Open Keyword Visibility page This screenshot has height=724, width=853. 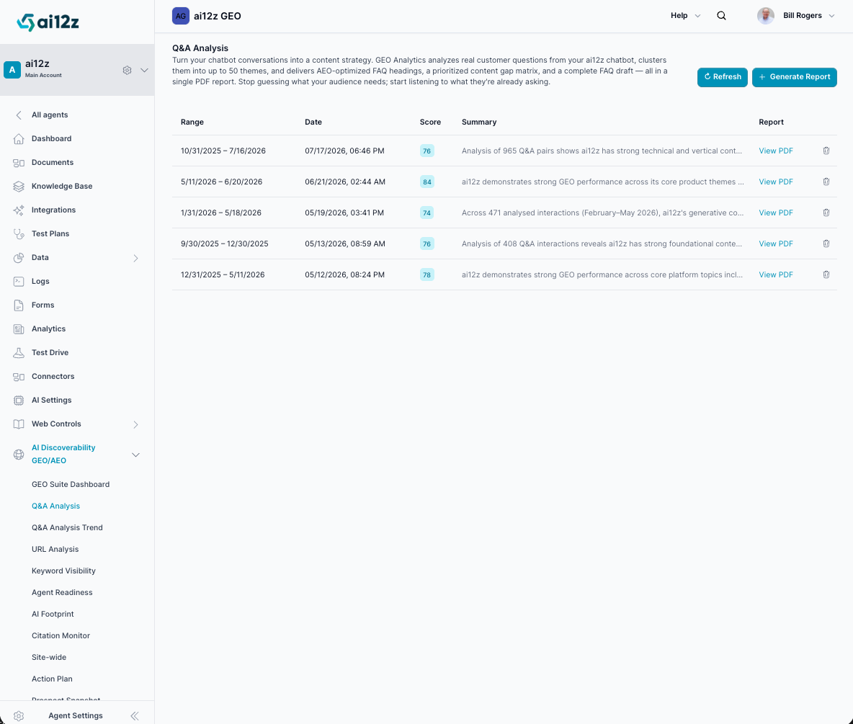(63, 571)
